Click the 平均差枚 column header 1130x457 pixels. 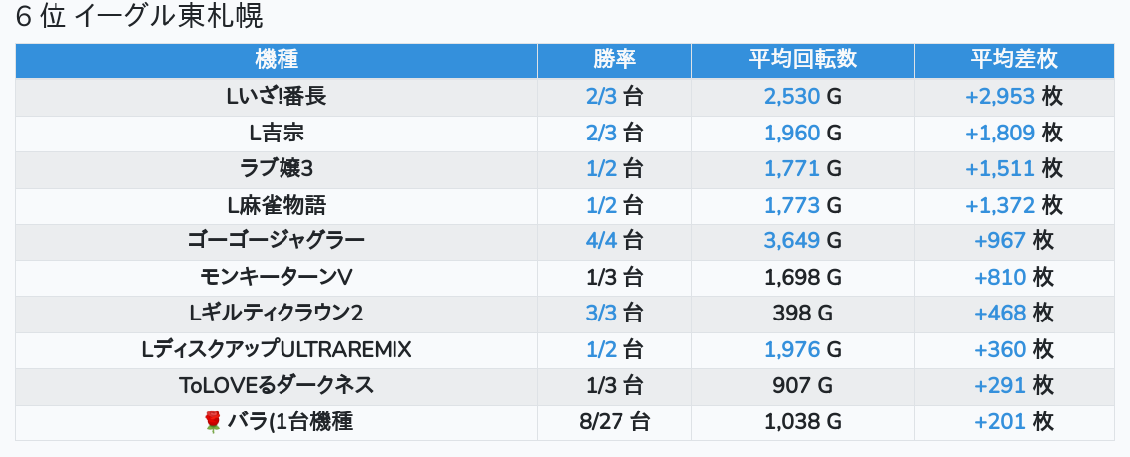pos(1014,60)
